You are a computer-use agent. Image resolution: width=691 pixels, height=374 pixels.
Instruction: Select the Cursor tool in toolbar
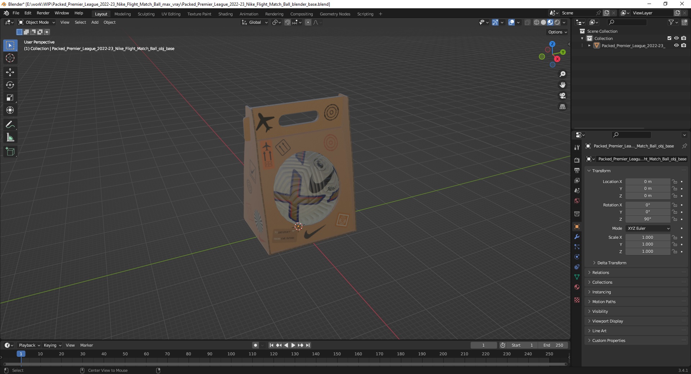point(10,58)
